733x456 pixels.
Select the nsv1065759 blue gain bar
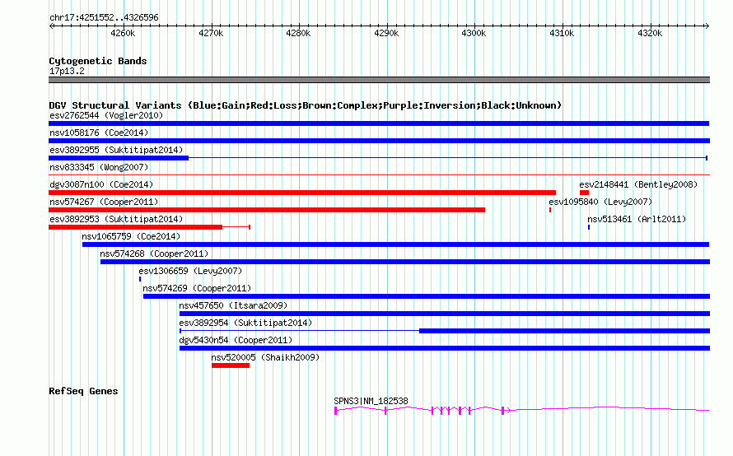tap(395, 244)
